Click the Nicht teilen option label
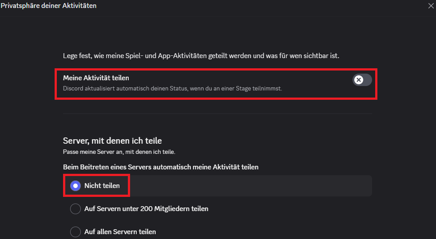The width and height of the screenshot is (436, 239). click(x=102, y=186)
